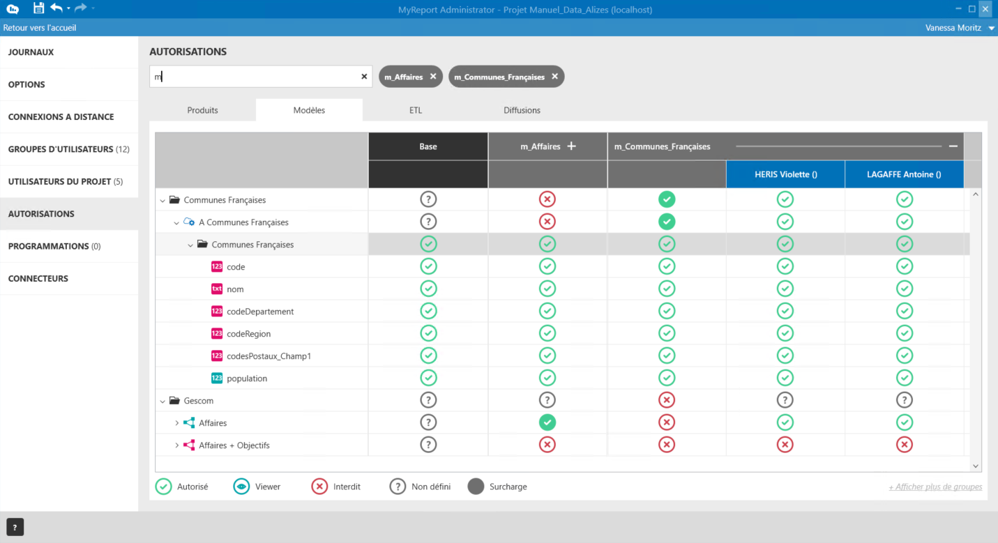Open Programmations section

[69, 246]
